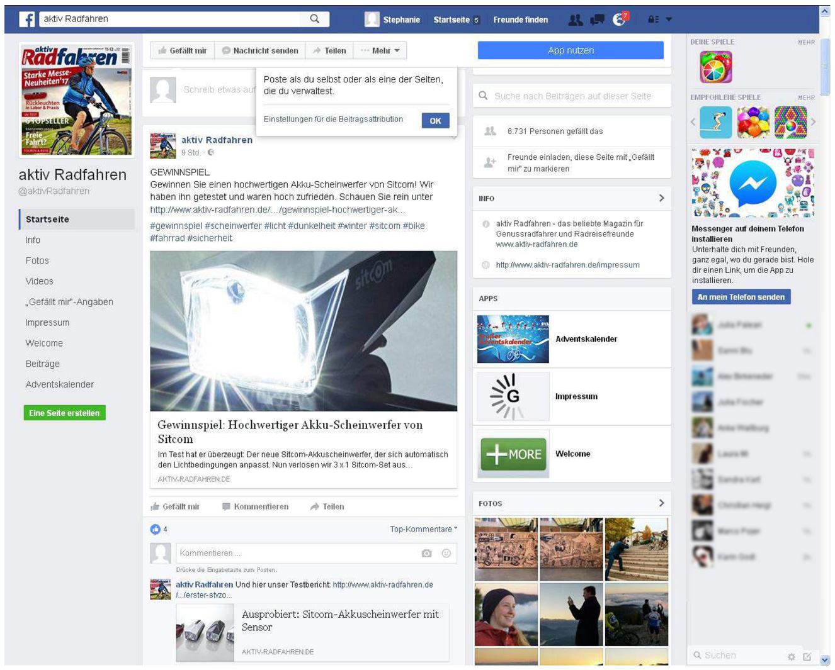Select Fotos in the left page menu
The width and height of the screenshot is (835, 670).
point(37,260)
